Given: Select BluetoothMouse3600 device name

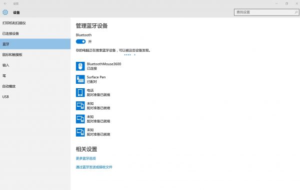Looking at the screenshot, I should 104,64.
